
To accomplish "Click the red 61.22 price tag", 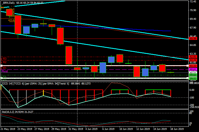I will point(193,65).
